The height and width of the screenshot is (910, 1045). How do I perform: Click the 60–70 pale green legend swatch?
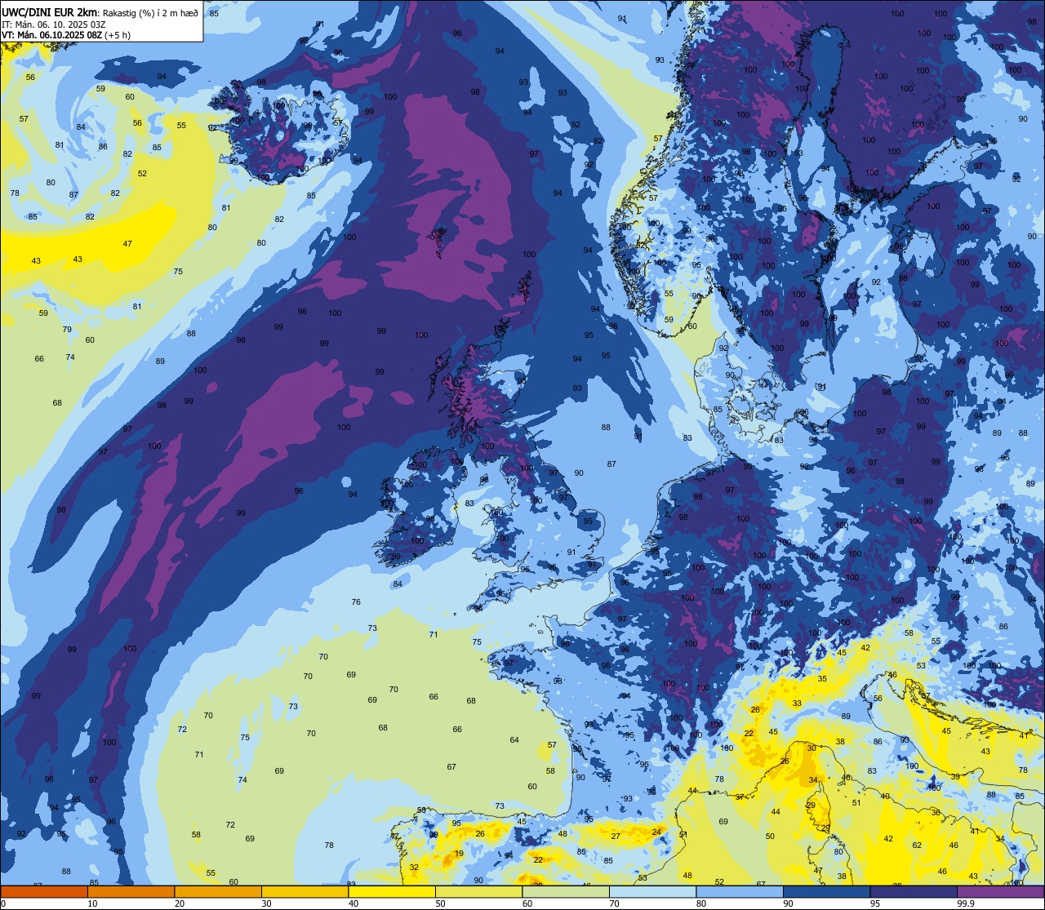566,891
